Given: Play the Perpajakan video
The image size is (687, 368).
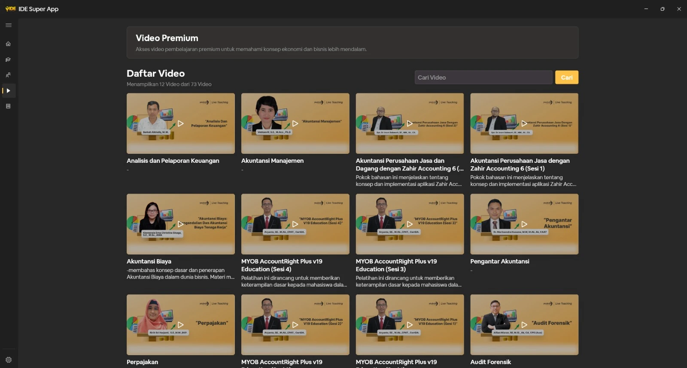Looking at the screenshot, I should pyautogui.click(x=181, y=325).
